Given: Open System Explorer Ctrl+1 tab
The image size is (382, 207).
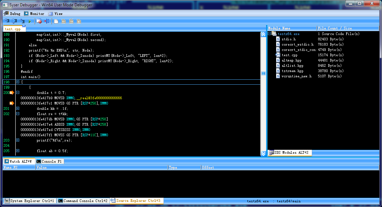Looking at the screenshot, I should pos(29,201).
